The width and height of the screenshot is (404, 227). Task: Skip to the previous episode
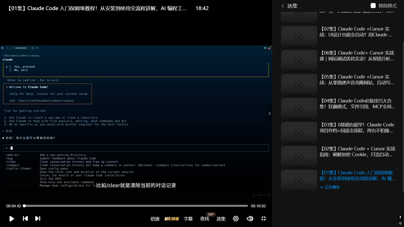point(25,218)
